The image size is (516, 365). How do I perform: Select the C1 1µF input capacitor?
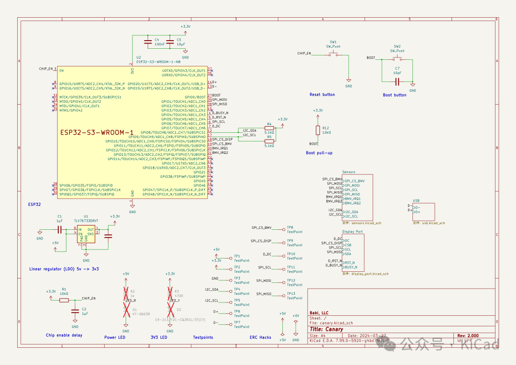(x=60, y=229)
